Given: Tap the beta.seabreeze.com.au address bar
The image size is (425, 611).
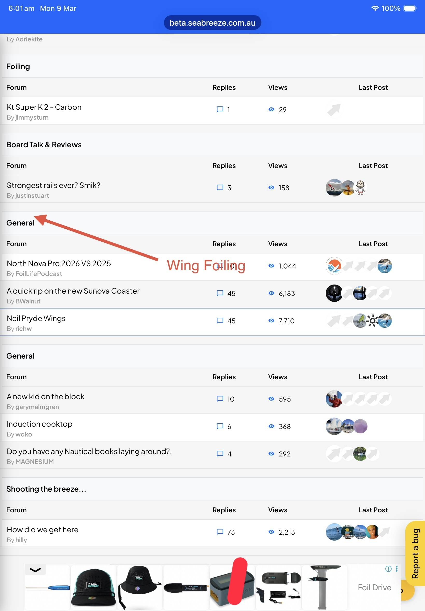Looking at the screenshot, I should coord(212,23).
